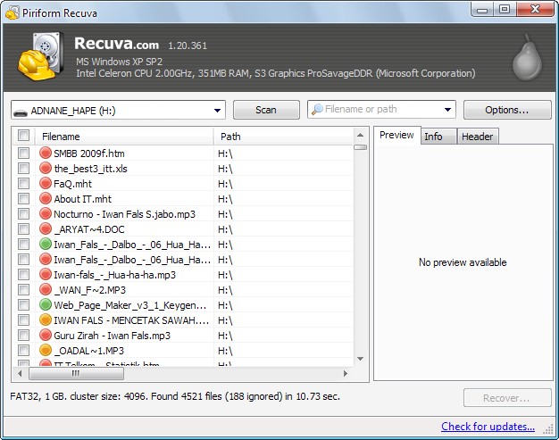The image size is (559, 440).
Task: Switch to the Preview tab
Action: click(x=396, y=136)
